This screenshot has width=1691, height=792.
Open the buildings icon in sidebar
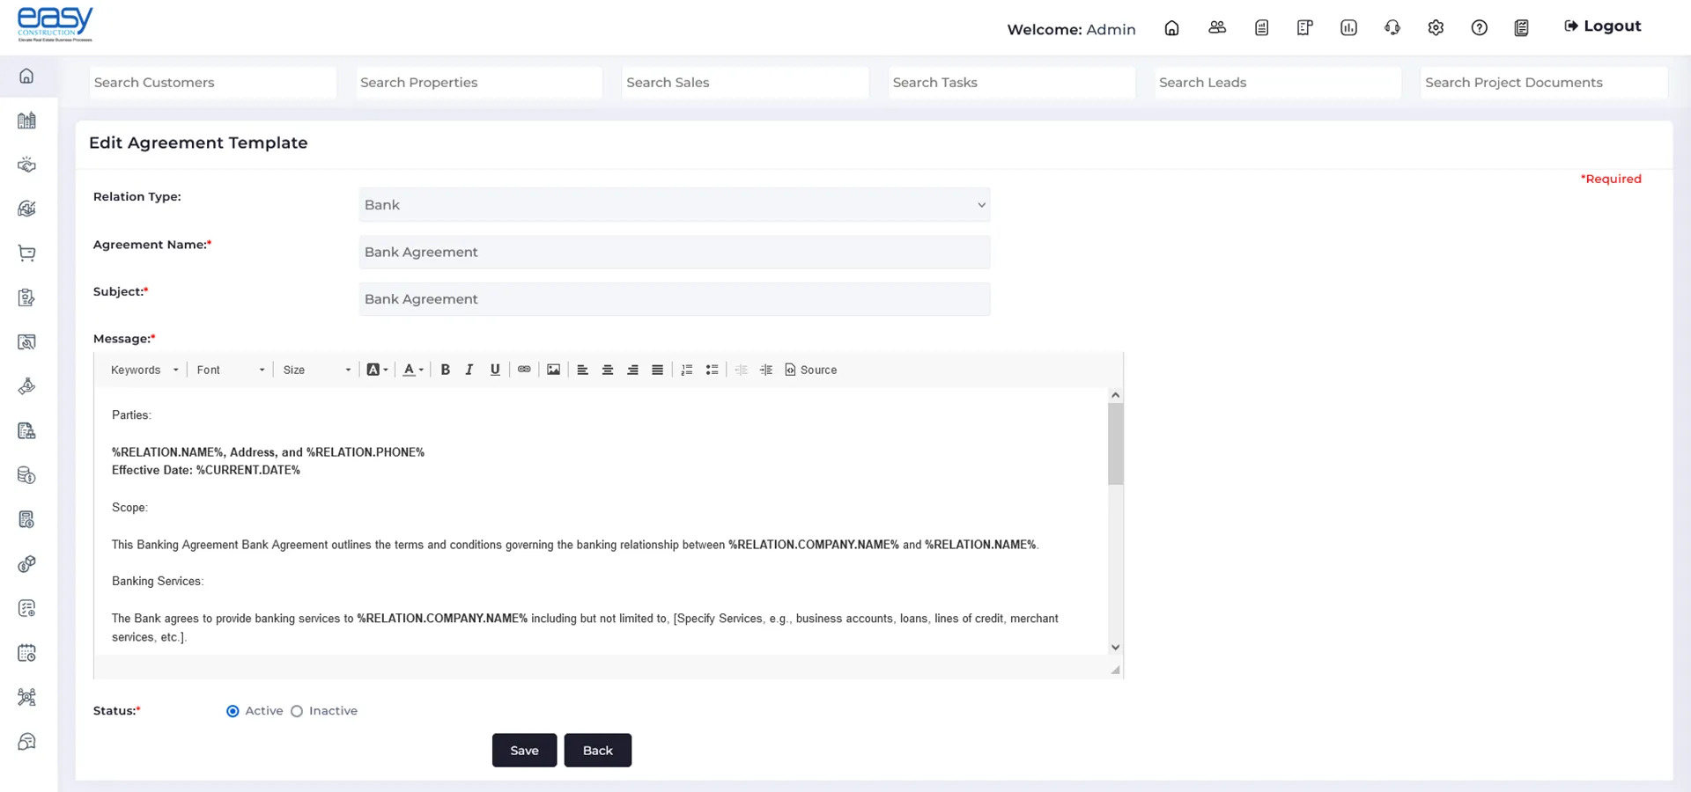(x=26, y=121)
